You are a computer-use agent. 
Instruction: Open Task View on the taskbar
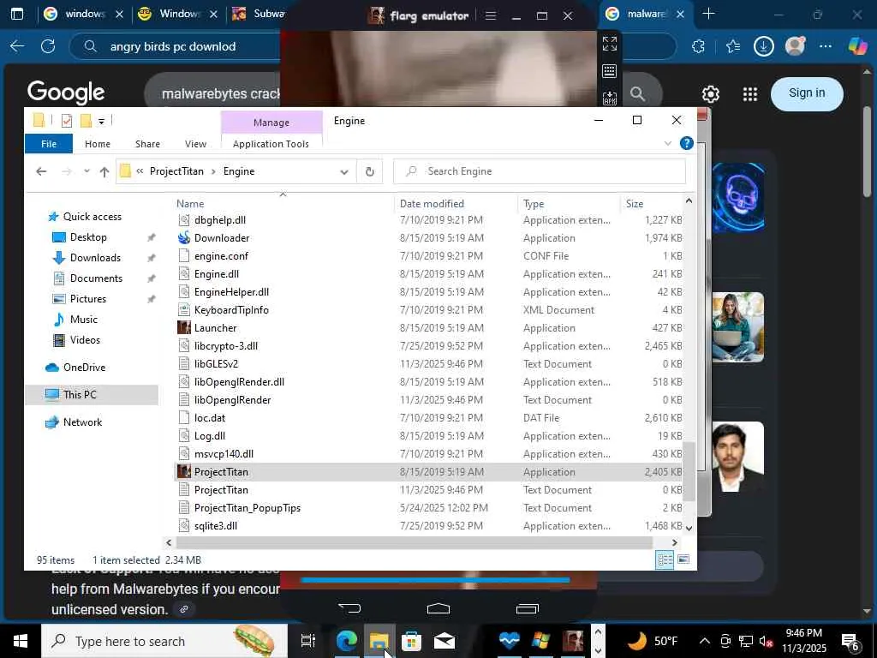point(308,641)
